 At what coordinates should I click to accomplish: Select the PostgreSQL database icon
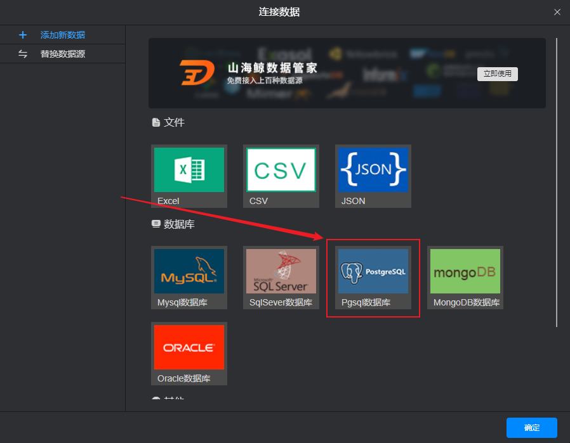point(373,271)
